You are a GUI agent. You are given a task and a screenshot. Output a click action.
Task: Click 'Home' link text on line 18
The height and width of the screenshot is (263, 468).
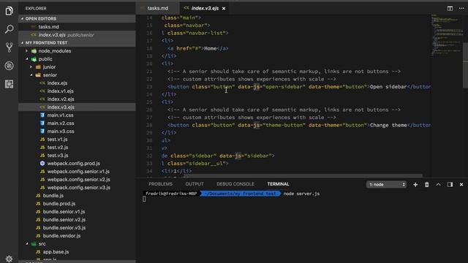[210, 48]
